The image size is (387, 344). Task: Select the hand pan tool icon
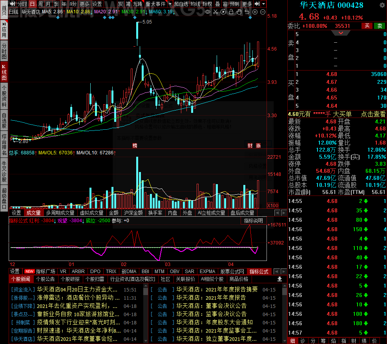(239, 12)
